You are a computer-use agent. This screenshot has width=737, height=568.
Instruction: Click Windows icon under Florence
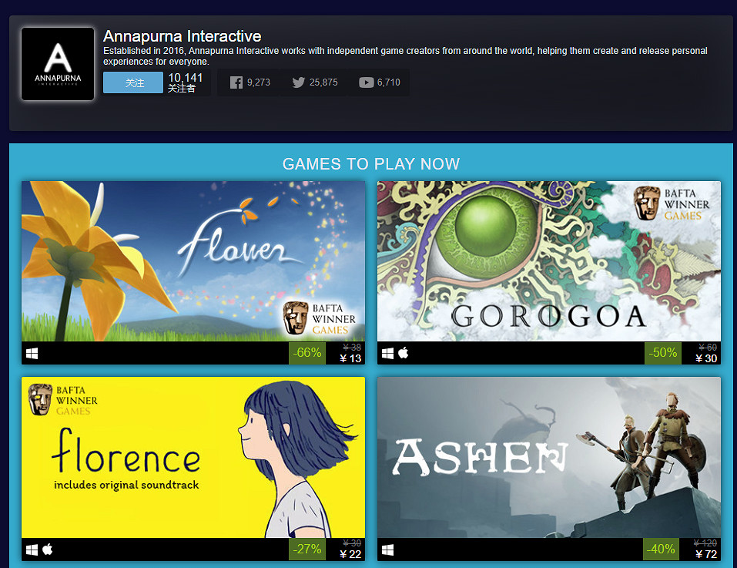tap(32, 550)
